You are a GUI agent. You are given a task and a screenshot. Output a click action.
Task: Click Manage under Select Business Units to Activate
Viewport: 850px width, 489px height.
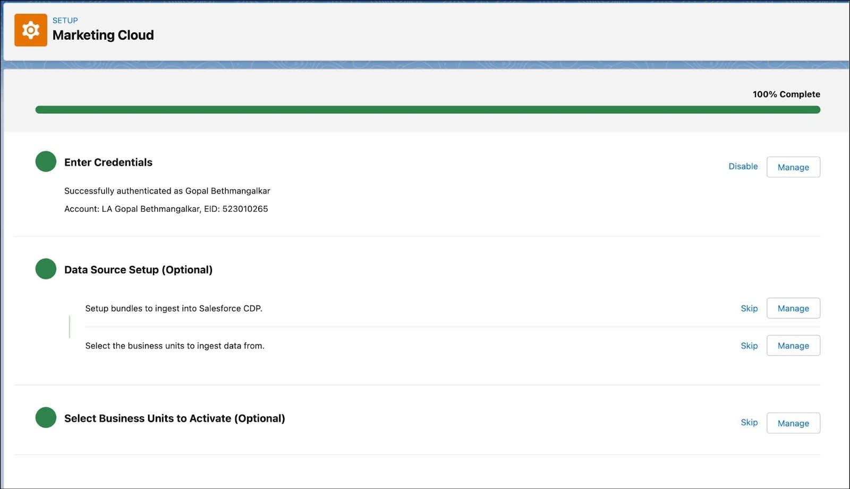click(x=793, y=423)
